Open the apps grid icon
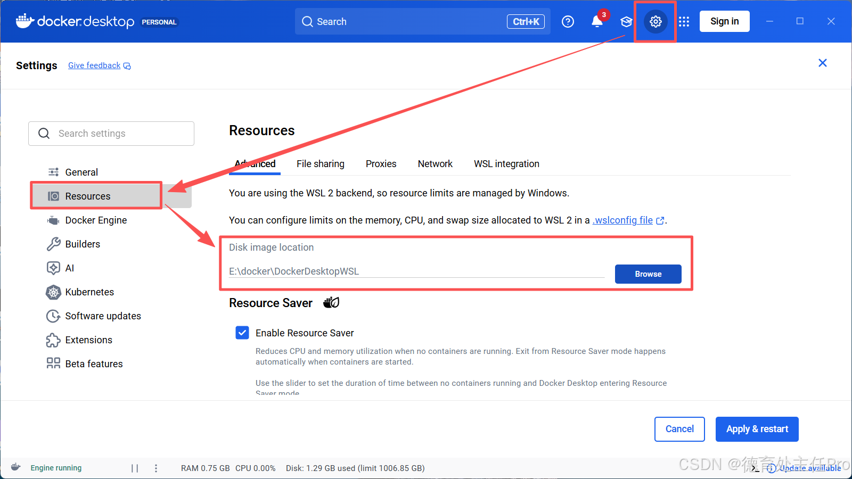Image resolution: width=852 pixels, height=479 pixels. click(684, 21)
